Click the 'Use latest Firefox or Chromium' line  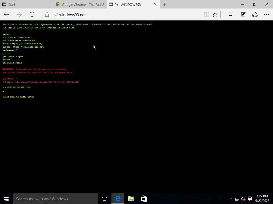point(38,72)
